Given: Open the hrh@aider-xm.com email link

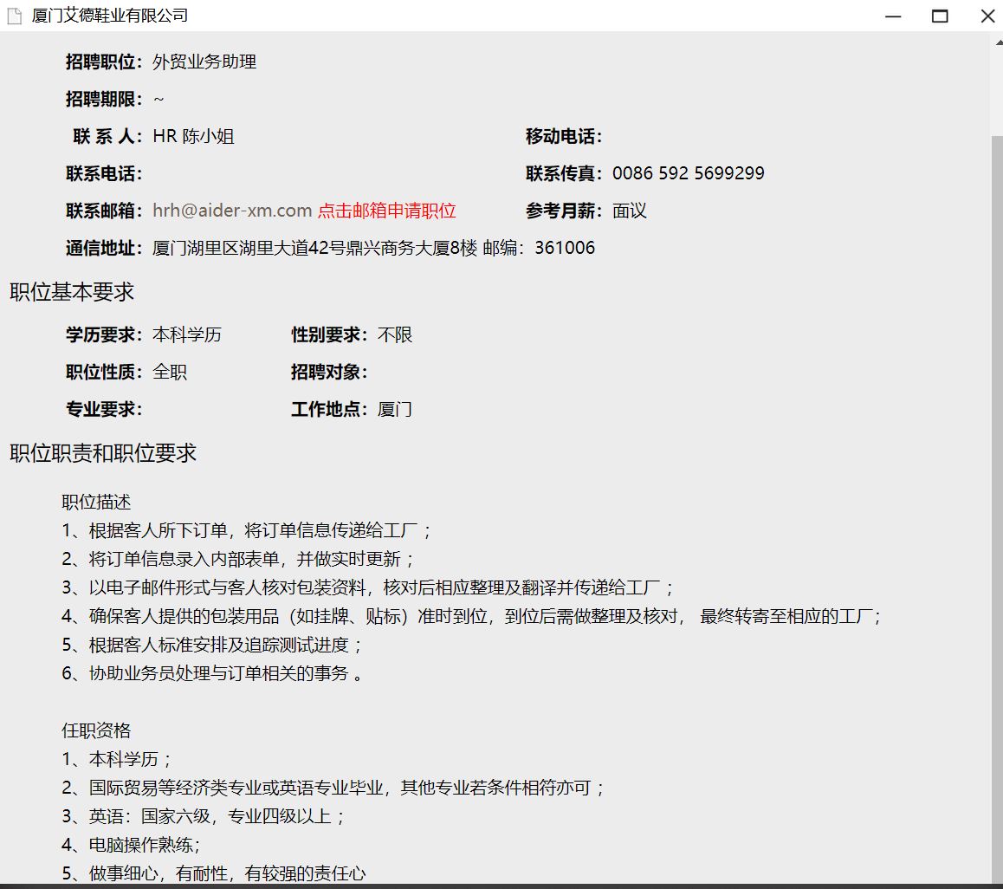Looking at the screenshot, I should 232,211.
